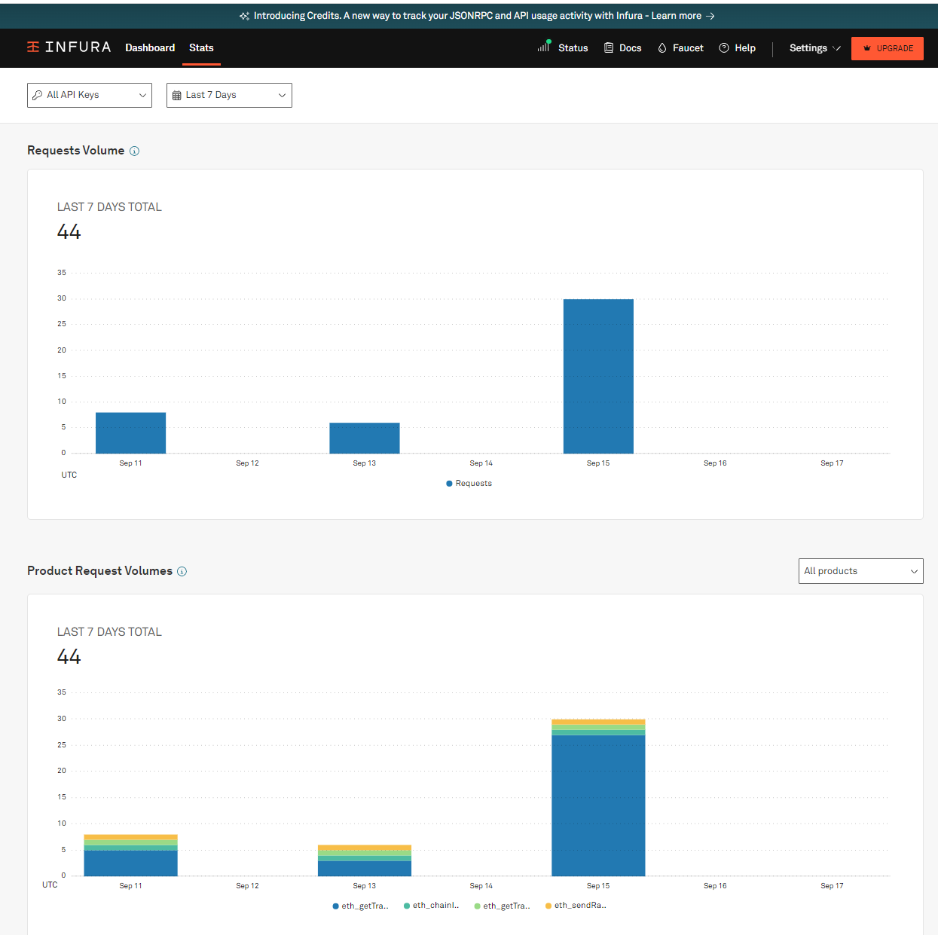
Task: Expand the All products dropdown
Action: [860, 571]
